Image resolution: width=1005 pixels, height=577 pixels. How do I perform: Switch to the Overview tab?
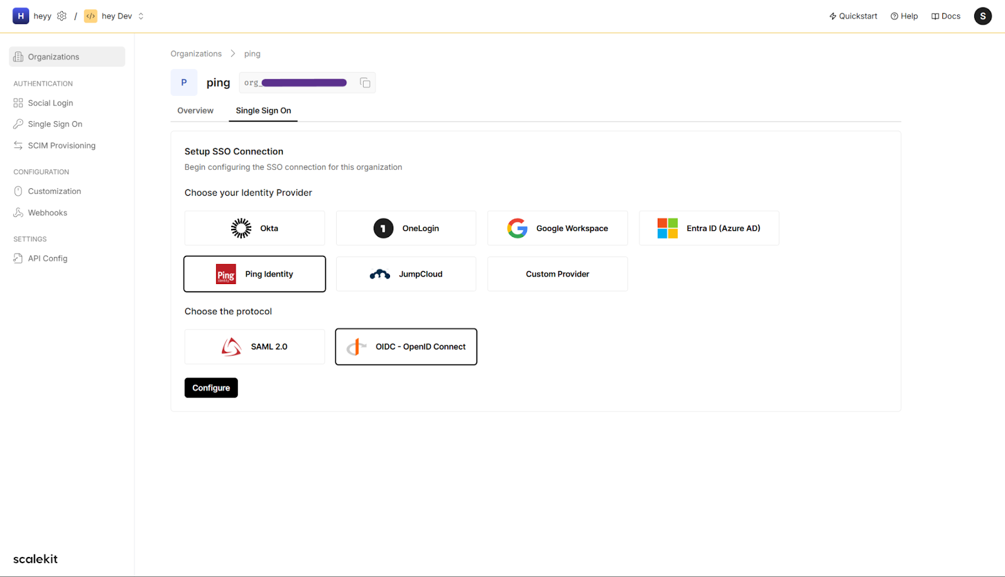point(195,110)
